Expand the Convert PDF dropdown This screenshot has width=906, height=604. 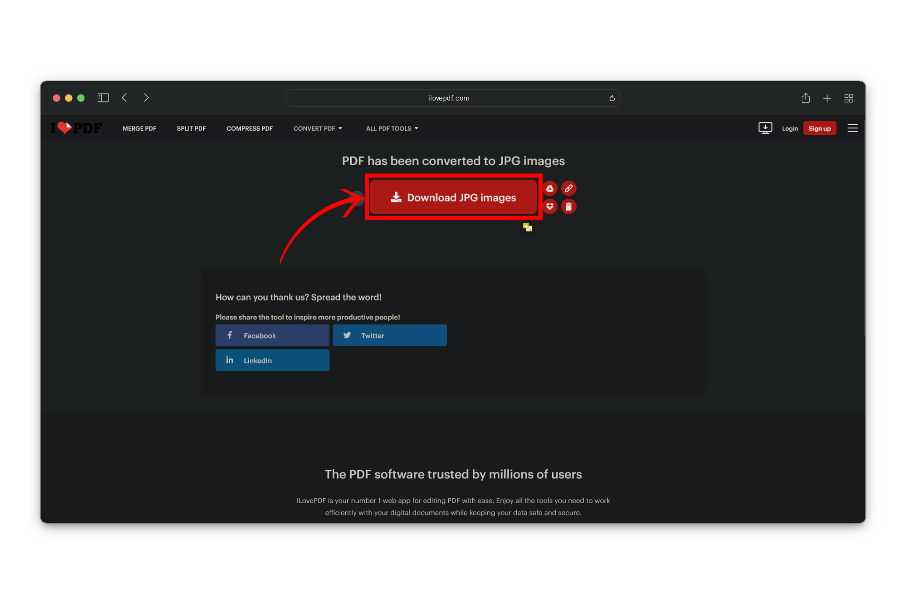click(x=318, y=128)
